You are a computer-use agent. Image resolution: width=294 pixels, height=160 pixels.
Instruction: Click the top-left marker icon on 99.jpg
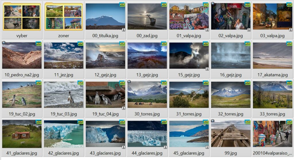pos(213,121)
